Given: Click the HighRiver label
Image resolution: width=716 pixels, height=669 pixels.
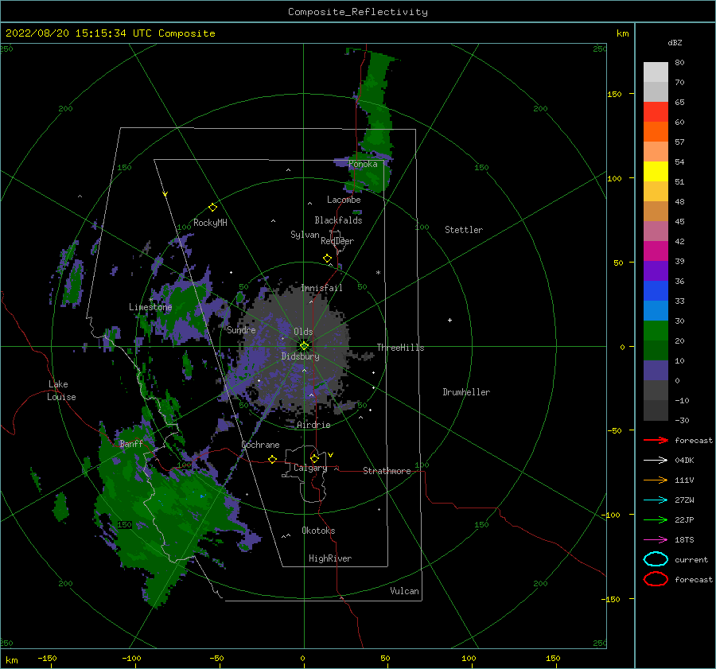Looking at the screenshot, I should tap(330, 558).
